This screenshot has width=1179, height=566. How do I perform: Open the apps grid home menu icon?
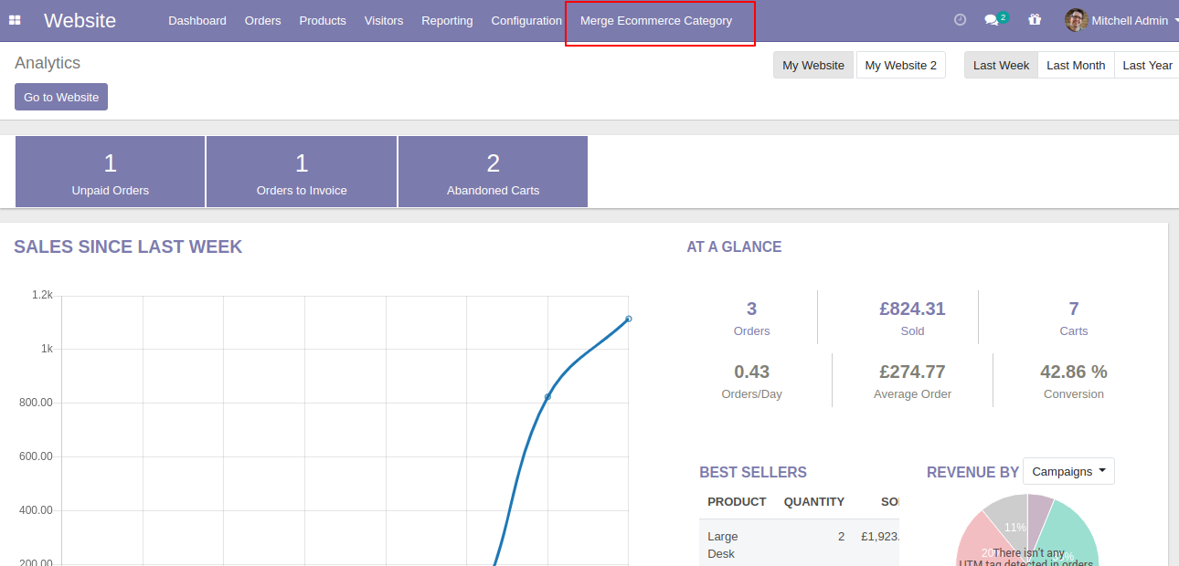(15, 20)
